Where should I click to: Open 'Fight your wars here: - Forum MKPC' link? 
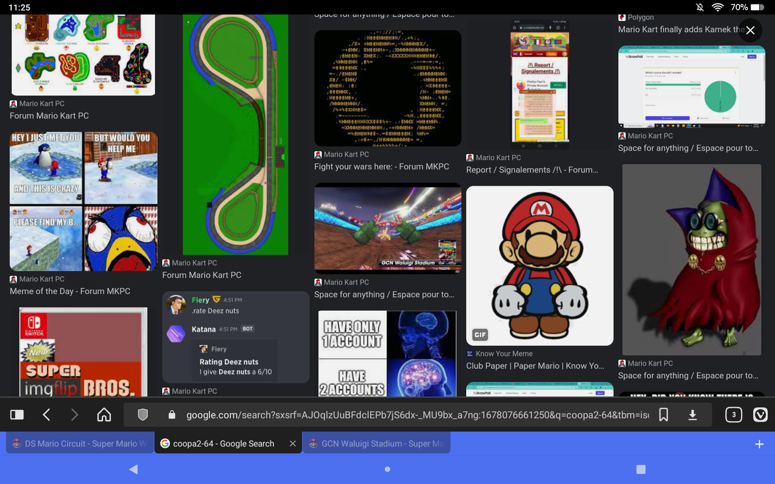pyautogui.click(x=381, y=166)
